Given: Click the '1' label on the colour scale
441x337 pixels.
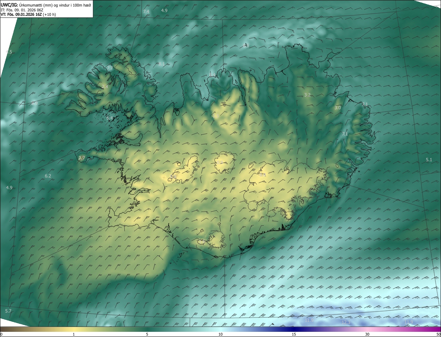Looking at the screenshot, I should 74,334.
